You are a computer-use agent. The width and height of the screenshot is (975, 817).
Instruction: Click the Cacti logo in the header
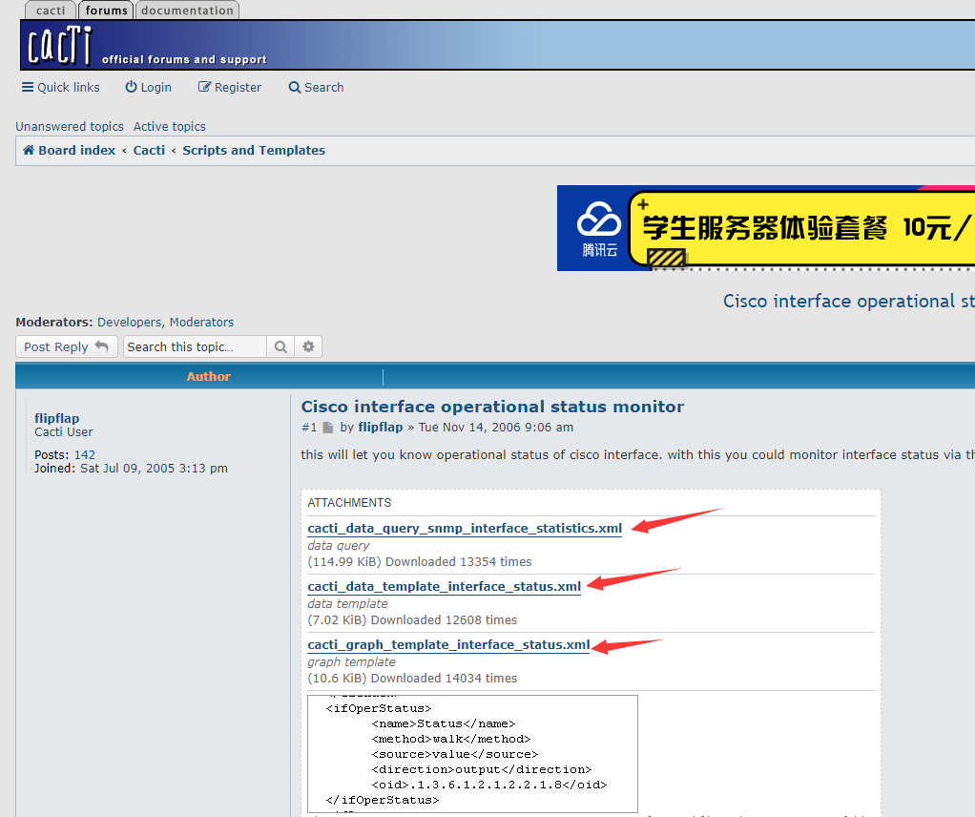57,42
